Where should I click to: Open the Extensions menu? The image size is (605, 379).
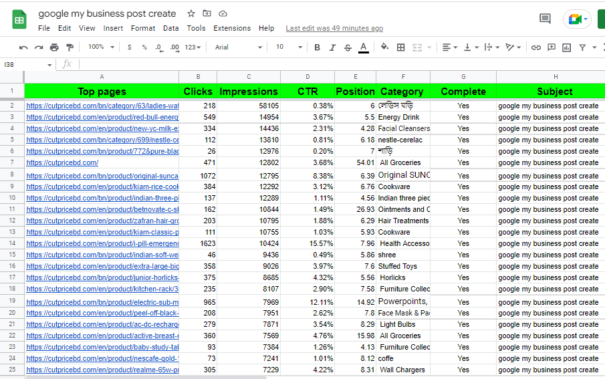[x=232, y=28]
